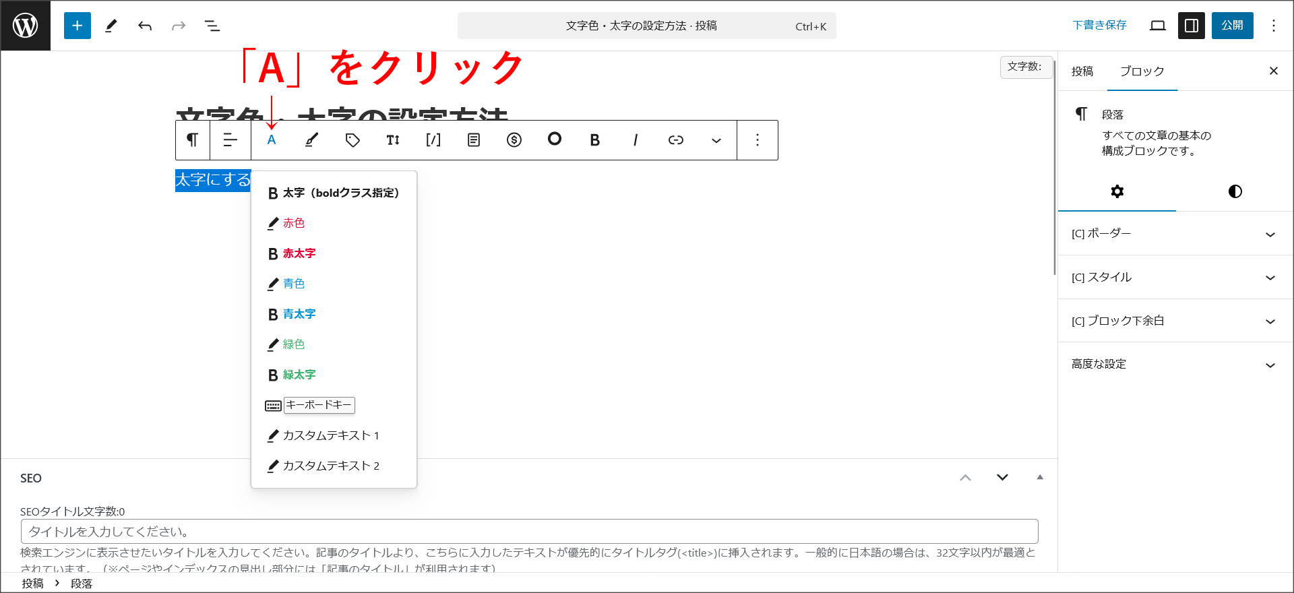The image size is (1294, 593).
Task: Expand the [C] スタイル panel
Action: (1175, 277)
